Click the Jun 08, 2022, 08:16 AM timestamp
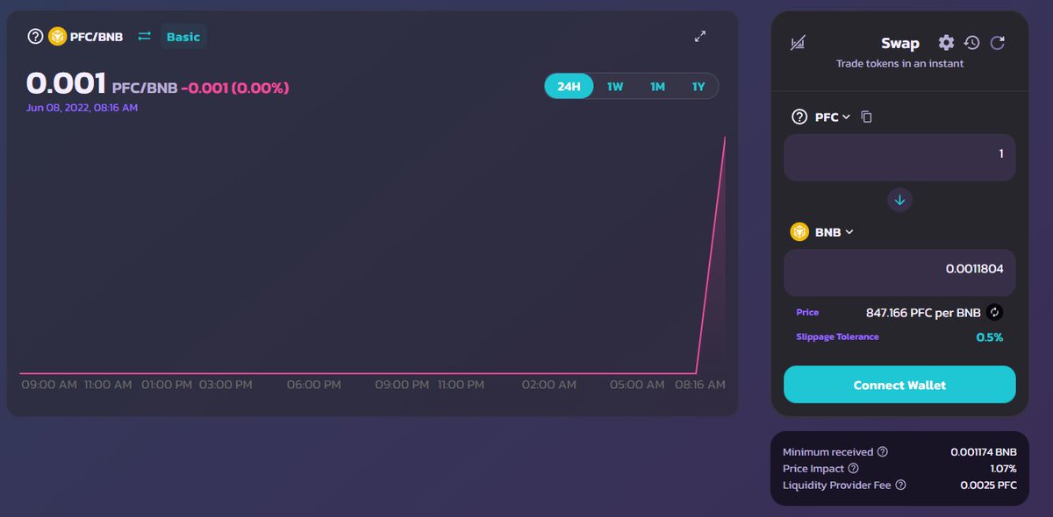The image size is (1053, 517). (82, 108)
